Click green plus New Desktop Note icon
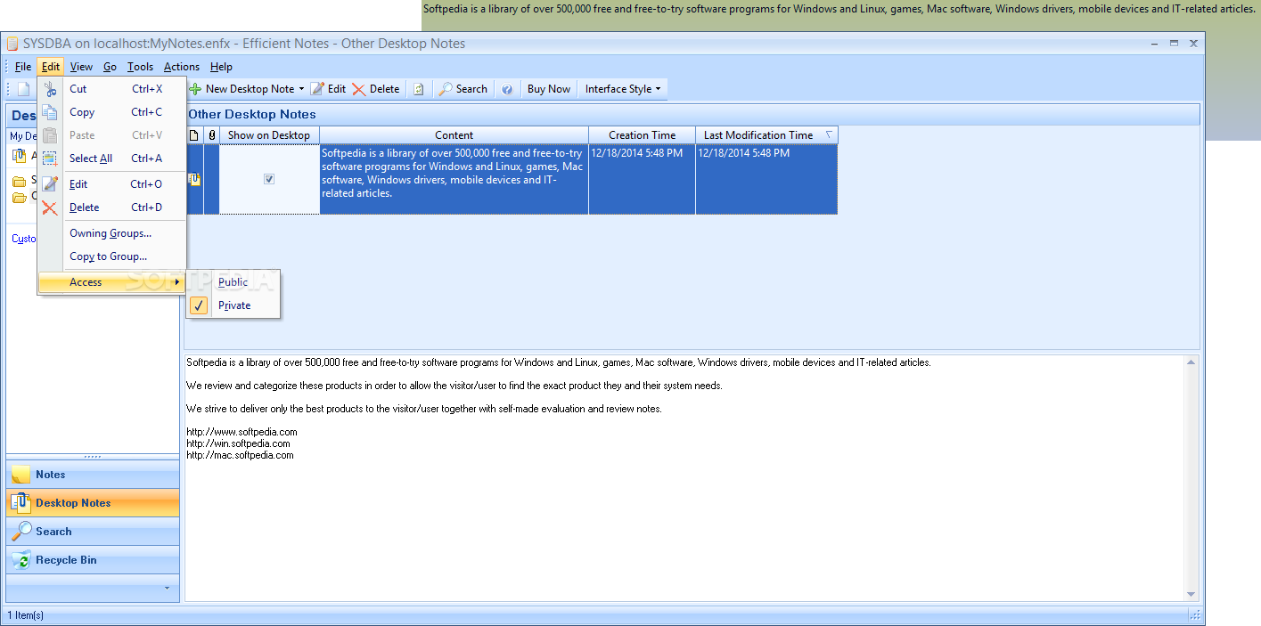 (195, 89)
